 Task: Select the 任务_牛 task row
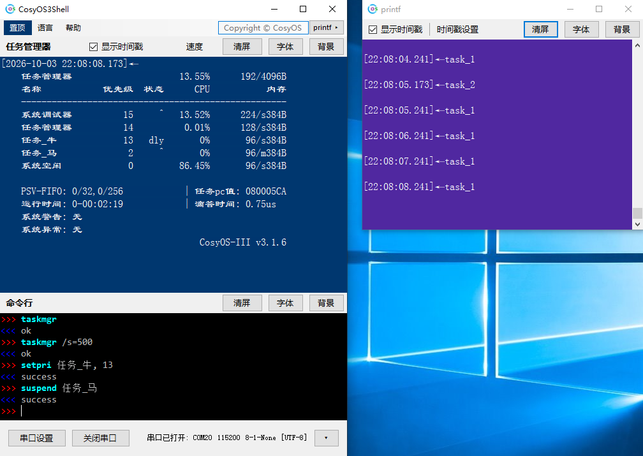click(x=154, y=140)
